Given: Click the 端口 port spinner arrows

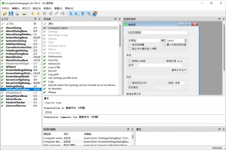Looking at the screenshot, I should coord(186,40).
